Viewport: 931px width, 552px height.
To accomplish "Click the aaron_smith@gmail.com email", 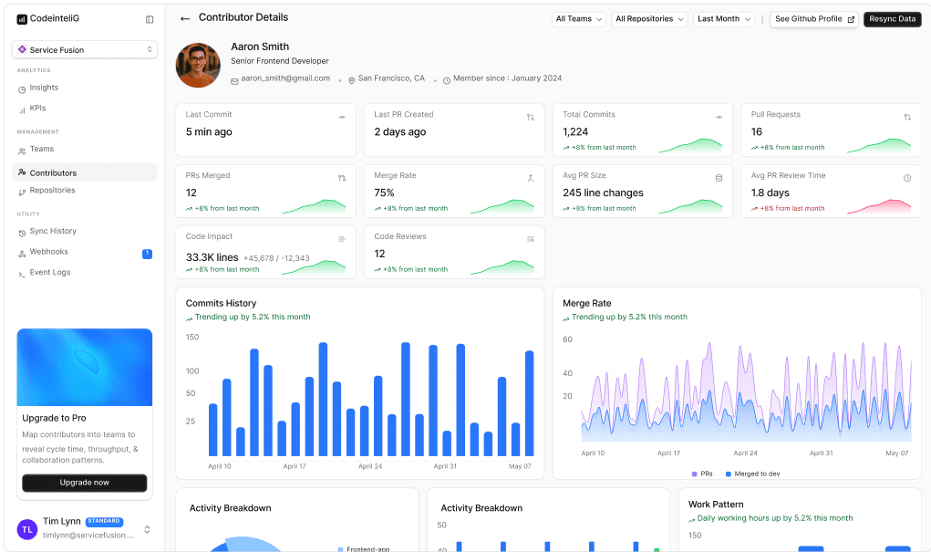I will click(285, 78).
